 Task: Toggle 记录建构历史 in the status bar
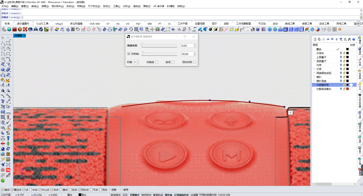pos(182,195)
